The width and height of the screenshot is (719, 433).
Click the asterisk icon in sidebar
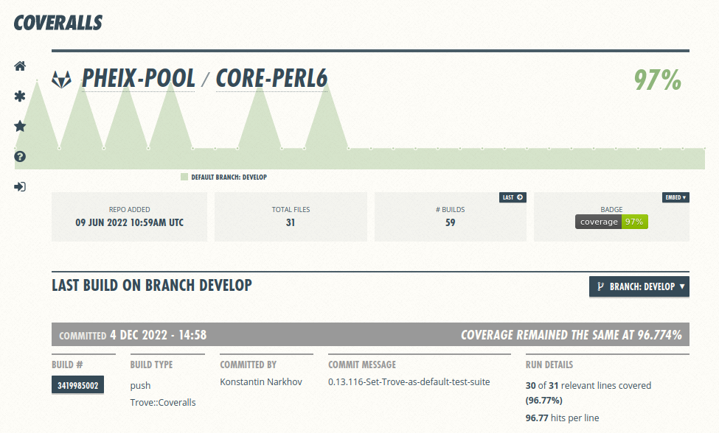[20, 96]
